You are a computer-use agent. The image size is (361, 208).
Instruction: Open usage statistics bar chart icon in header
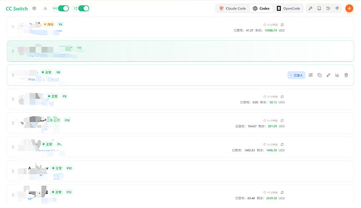[x=45, y=8]
